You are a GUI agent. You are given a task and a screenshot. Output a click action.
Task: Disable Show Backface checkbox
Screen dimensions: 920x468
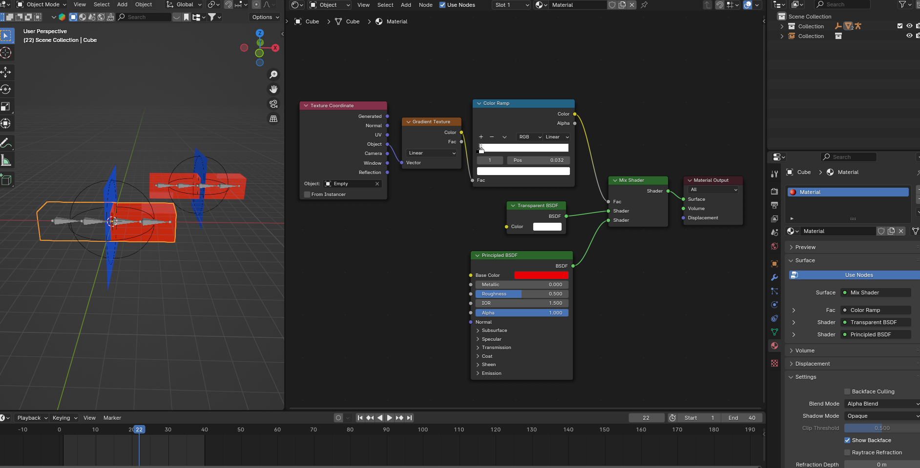click(x=847, y=440)
